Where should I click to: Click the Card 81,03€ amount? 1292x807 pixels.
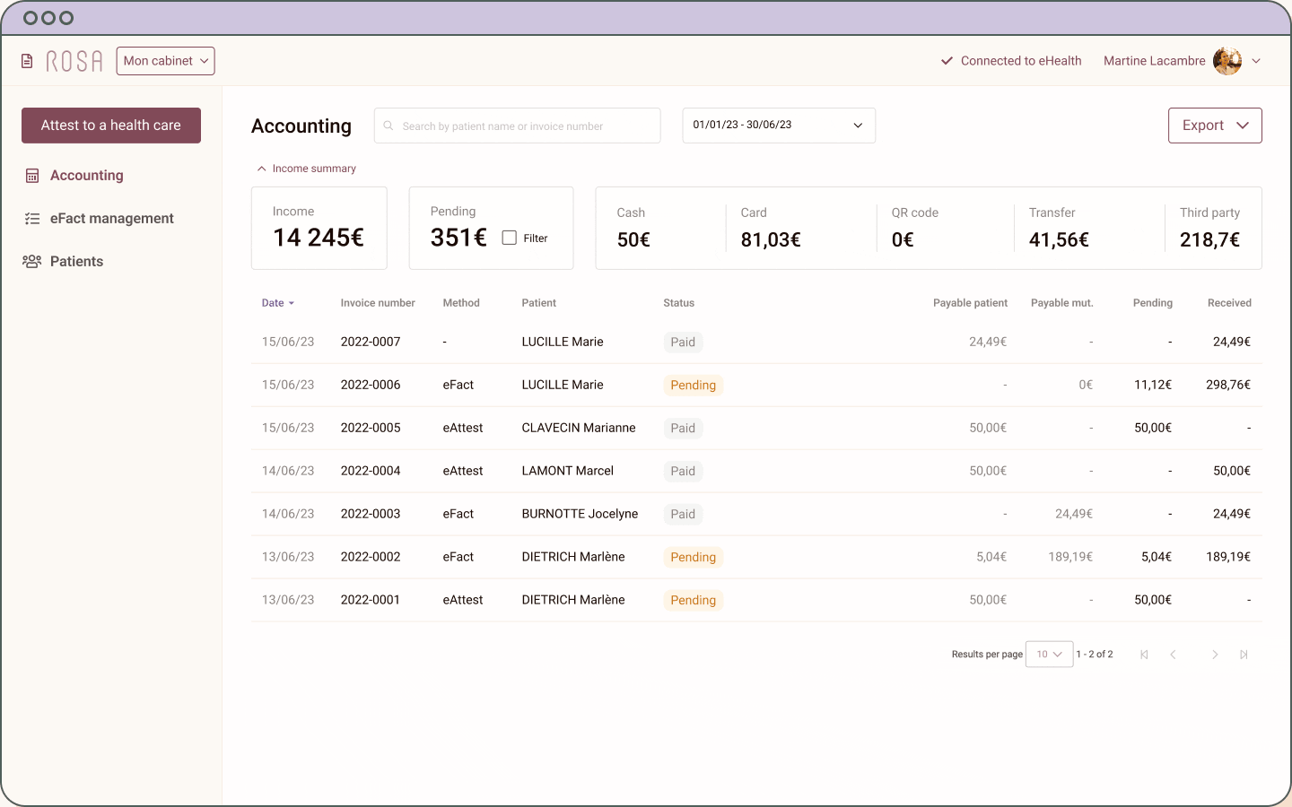pyautogui.click(x=771, y=239)
